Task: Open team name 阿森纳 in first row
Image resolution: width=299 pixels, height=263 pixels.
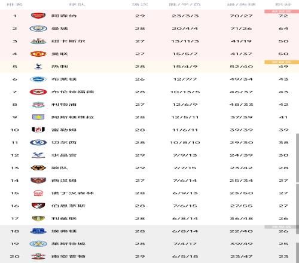Action: (x=64, y=16)
